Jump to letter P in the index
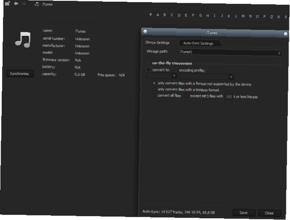Viewport: 290px width, 220px height. (x=264, y=16)
